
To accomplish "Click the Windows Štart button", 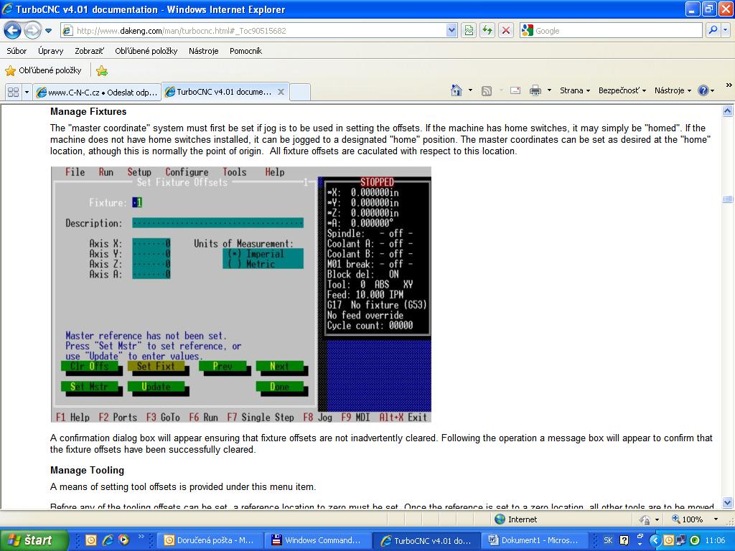I will [x=33, y=540].
